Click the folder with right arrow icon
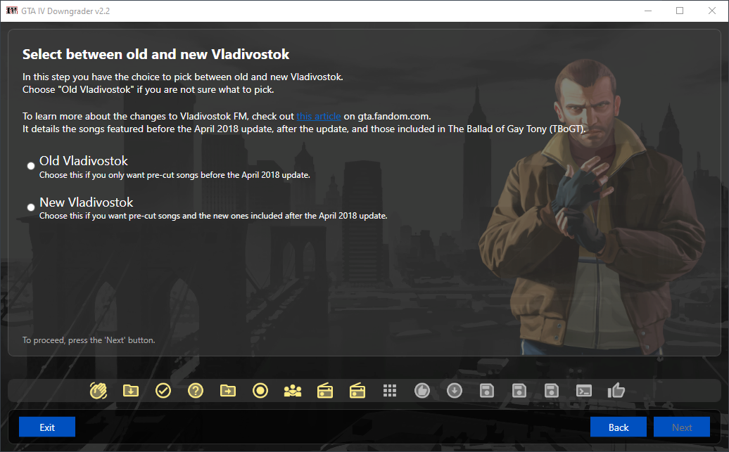This screenshot has height=452, width=729. (x=228, y=391)
